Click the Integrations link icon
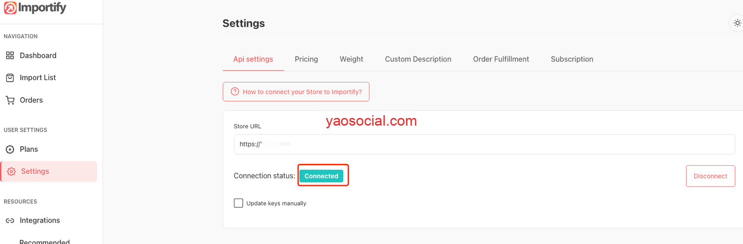This screenshot has width=743, height=244. (10, 221)
